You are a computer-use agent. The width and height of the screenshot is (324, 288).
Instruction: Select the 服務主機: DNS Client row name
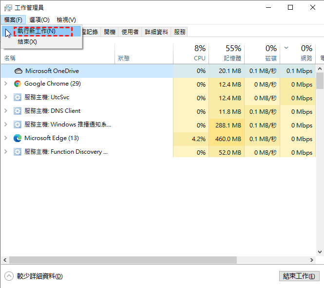click(x=52, y=111)
